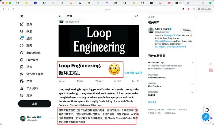The width and height of the screenshot is (214, 125).
Task: Open Addy Osmani avatar in related users
Action: click(x=151, y=30)
